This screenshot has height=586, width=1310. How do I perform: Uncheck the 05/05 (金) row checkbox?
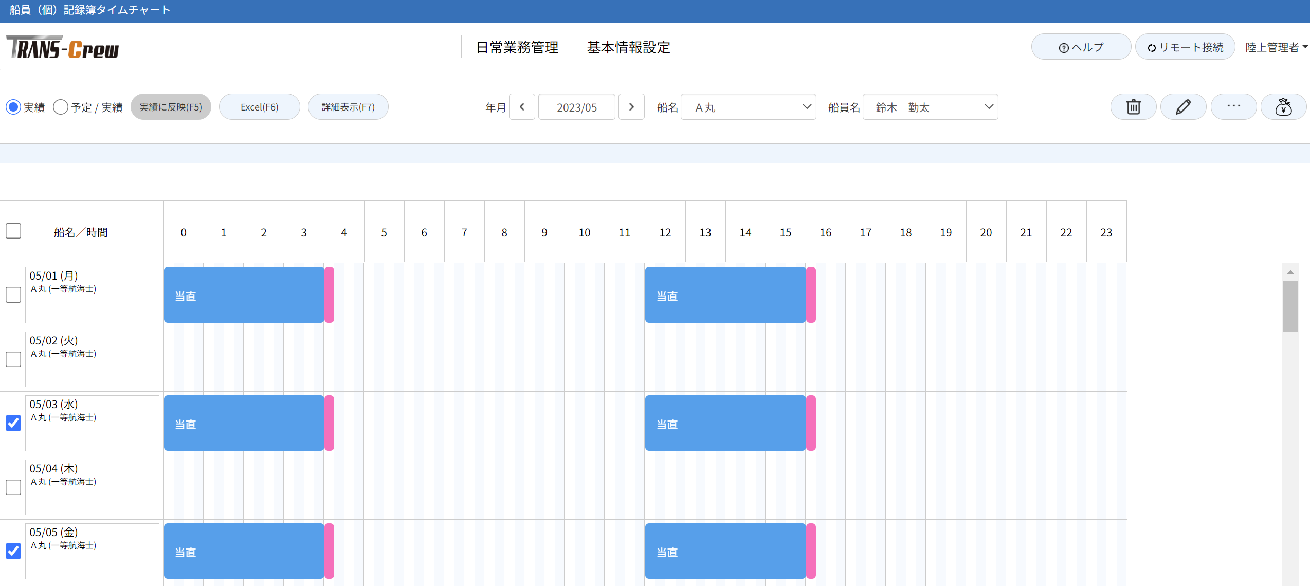[13, 551]
